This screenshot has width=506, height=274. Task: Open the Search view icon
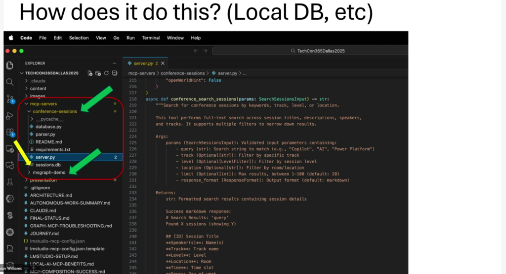tap(10, 82)
